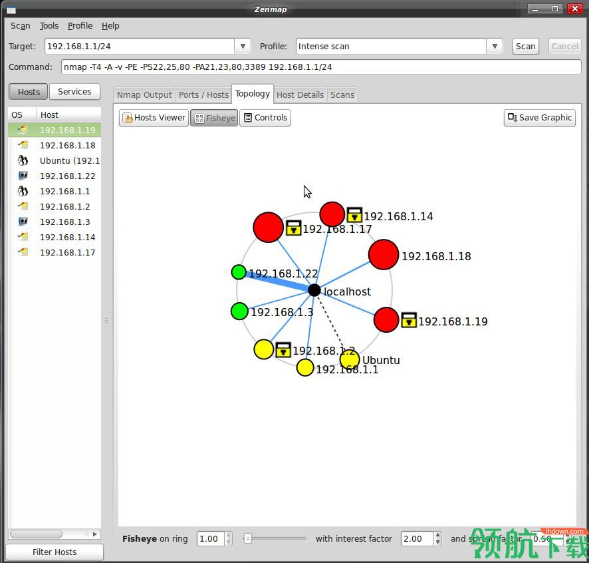
Task: Click the penguin icon next to Ubuntu host
Action: (x=23, y=160)
